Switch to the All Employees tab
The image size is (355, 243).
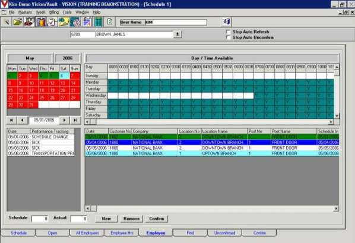pyautogui.click(x=87, y=233)
